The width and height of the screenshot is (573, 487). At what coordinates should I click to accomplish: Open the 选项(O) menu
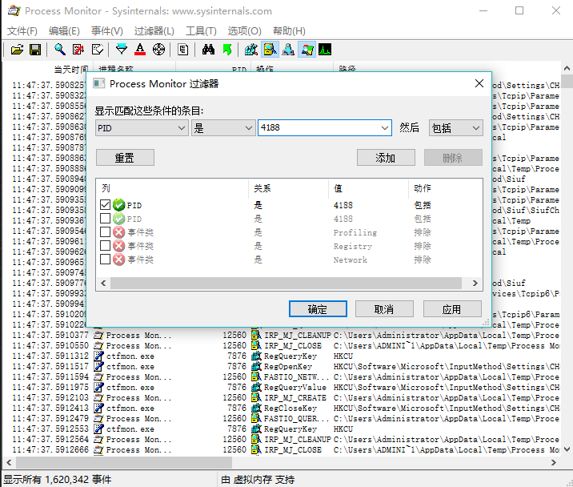(244, 31)
